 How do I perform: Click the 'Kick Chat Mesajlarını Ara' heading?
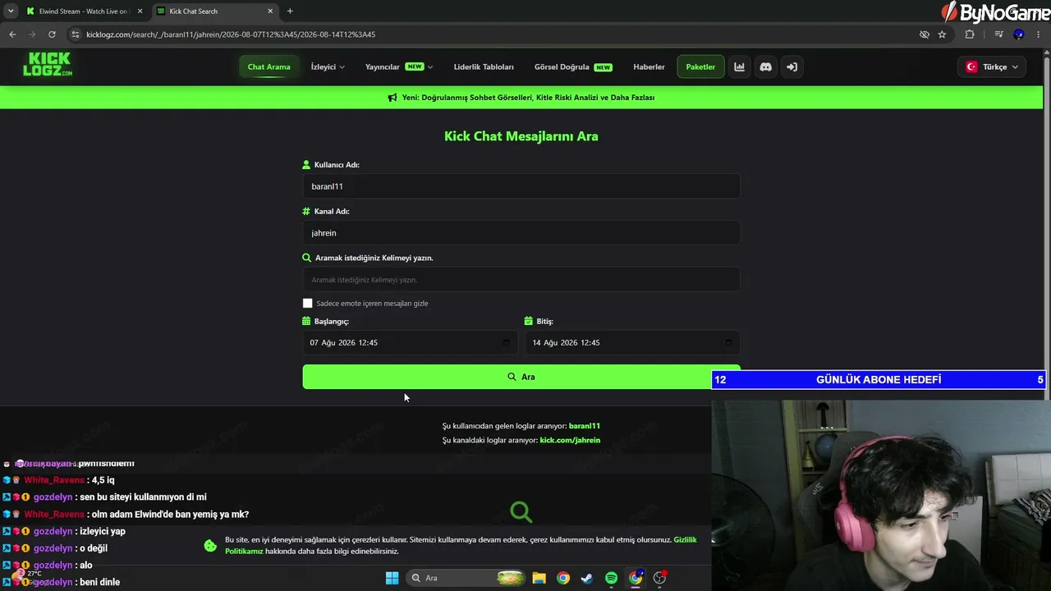point(521,136)
